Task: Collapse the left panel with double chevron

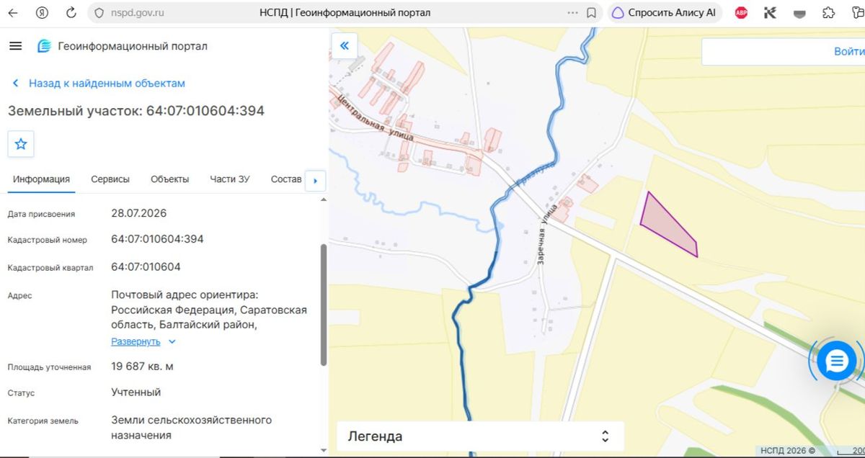Action: [x=345, y=46]
